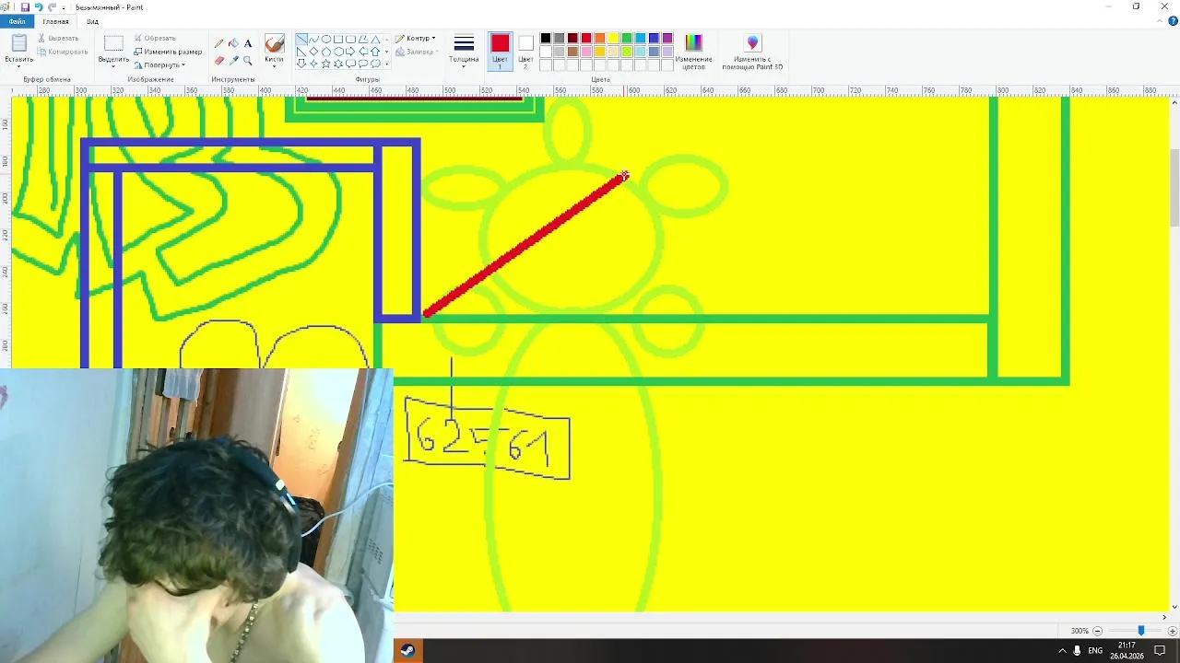This screenshot has height=663, width=1180.
Task: Click the Выделить selection rectangle icon
Action: [x=113, y=43]
